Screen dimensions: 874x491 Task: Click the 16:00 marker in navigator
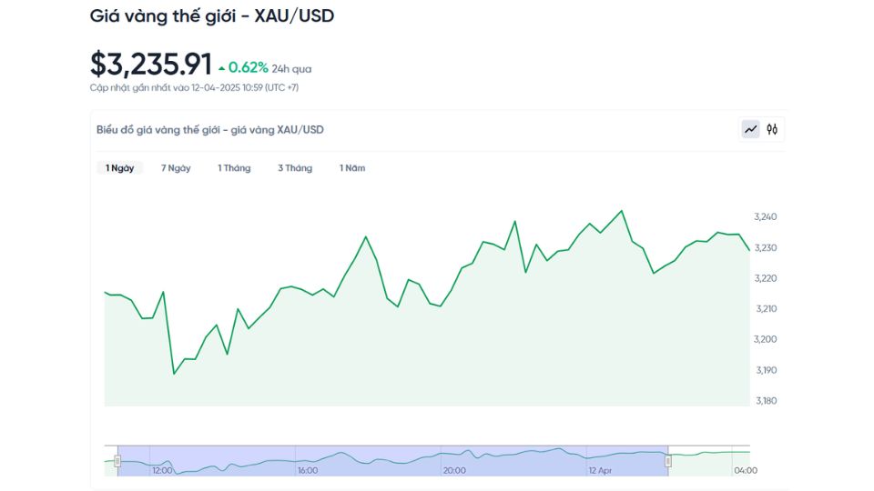click(308, 471)
